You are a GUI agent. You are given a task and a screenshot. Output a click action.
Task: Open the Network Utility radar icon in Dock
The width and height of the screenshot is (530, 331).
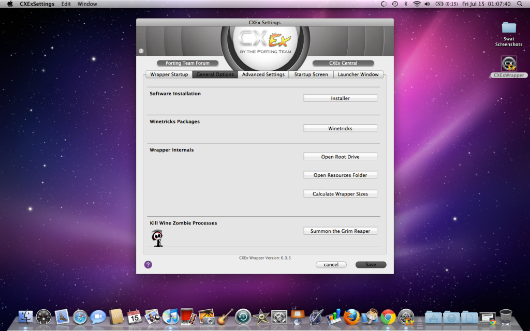[370, 317]
